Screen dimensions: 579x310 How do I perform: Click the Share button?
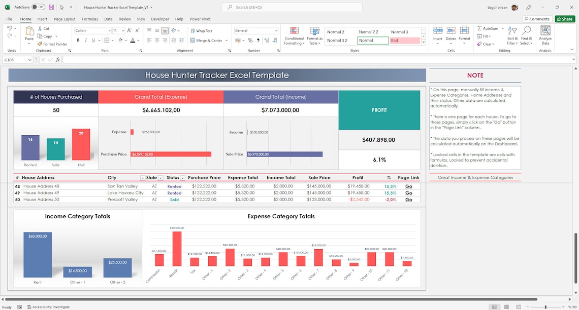click(564, 18)
